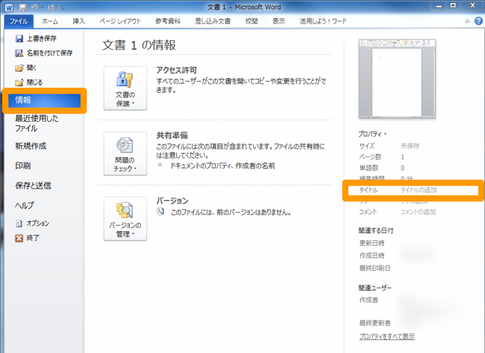This screenshot has width=485, height=353.
Task: Click the 最終更新者 label
Action: coord(375,323)
